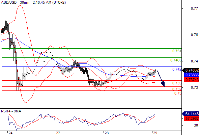Click the 57.2987 RSI MA value tag
Screen dimensions: 199x135
191,118
